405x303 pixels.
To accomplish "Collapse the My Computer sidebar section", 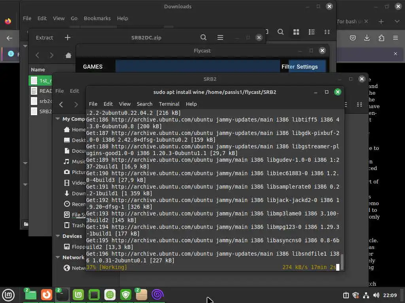I will 58,119.
